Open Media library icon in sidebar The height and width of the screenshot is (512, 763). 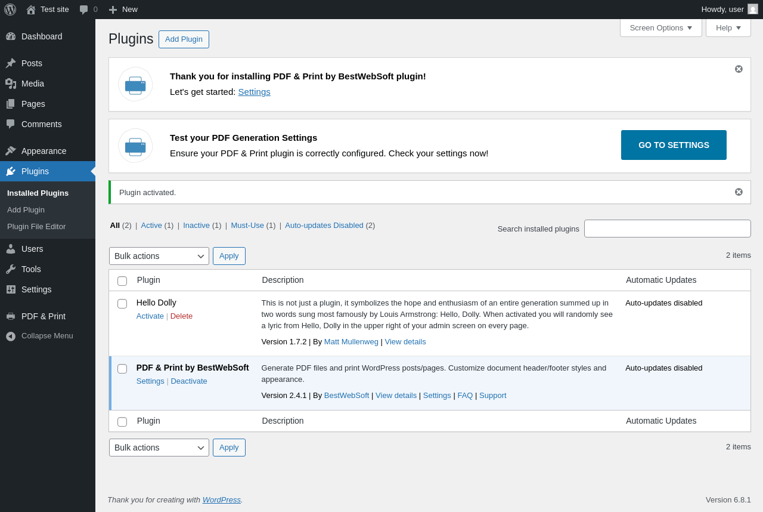coord(11,84)
